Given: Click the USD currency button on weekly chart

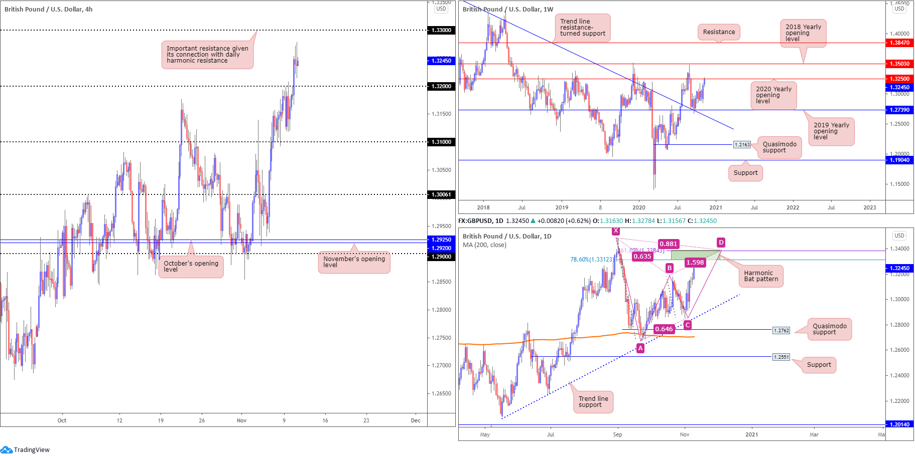Looking at the screenshot, I should pyautogui.click(x=899, y=9).
